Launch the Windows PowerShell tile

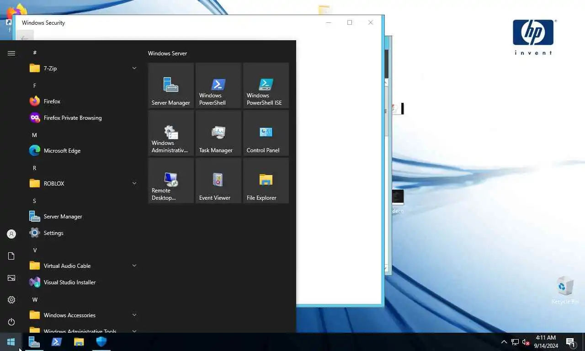click(218, 85)
